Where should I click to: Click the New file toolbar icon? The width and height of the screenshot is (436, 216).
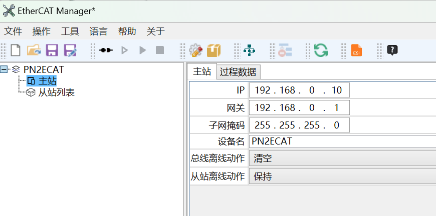click(16, 50)
